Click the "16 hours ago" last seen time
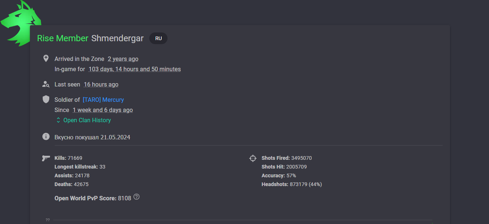Image resolution: width=489 pixels, height=224 pixels. coord(101,84)
